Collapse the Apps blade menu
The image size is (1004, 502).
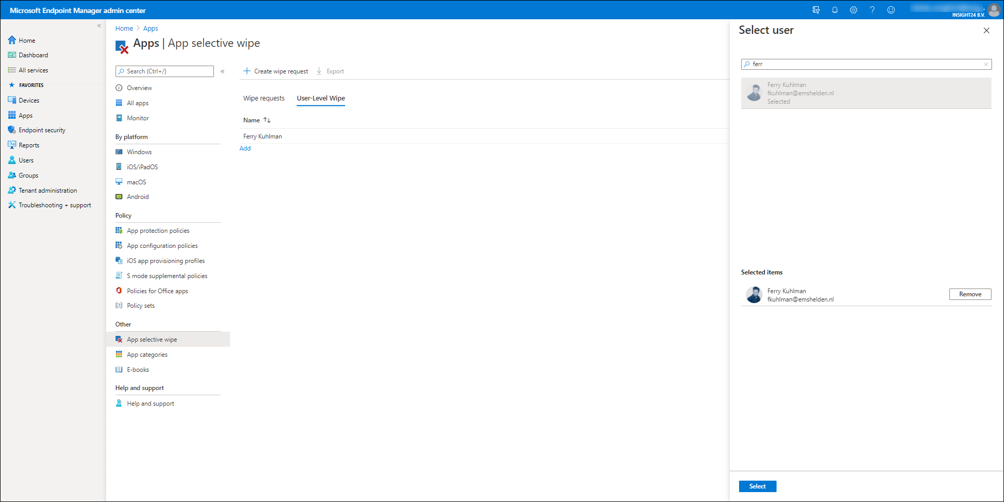pos(223,71)
